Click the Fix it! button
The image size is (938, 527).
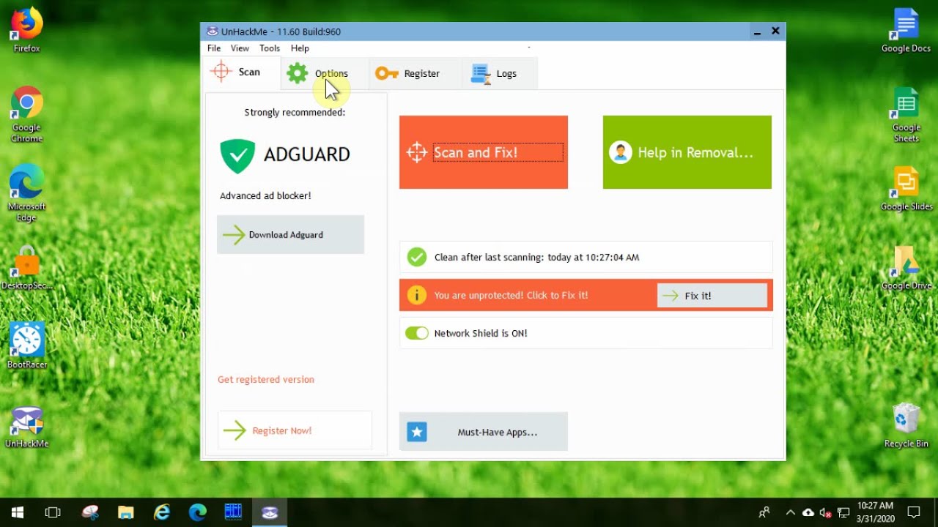pos(712,296)
